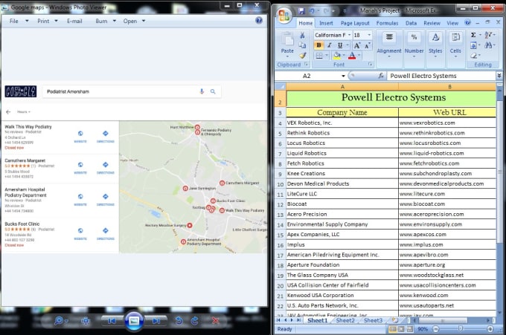Screen dimensions: 506x335
Task: Click the Excel zoom slider handle
Action: pyautogui.click(x=461, y=329)
